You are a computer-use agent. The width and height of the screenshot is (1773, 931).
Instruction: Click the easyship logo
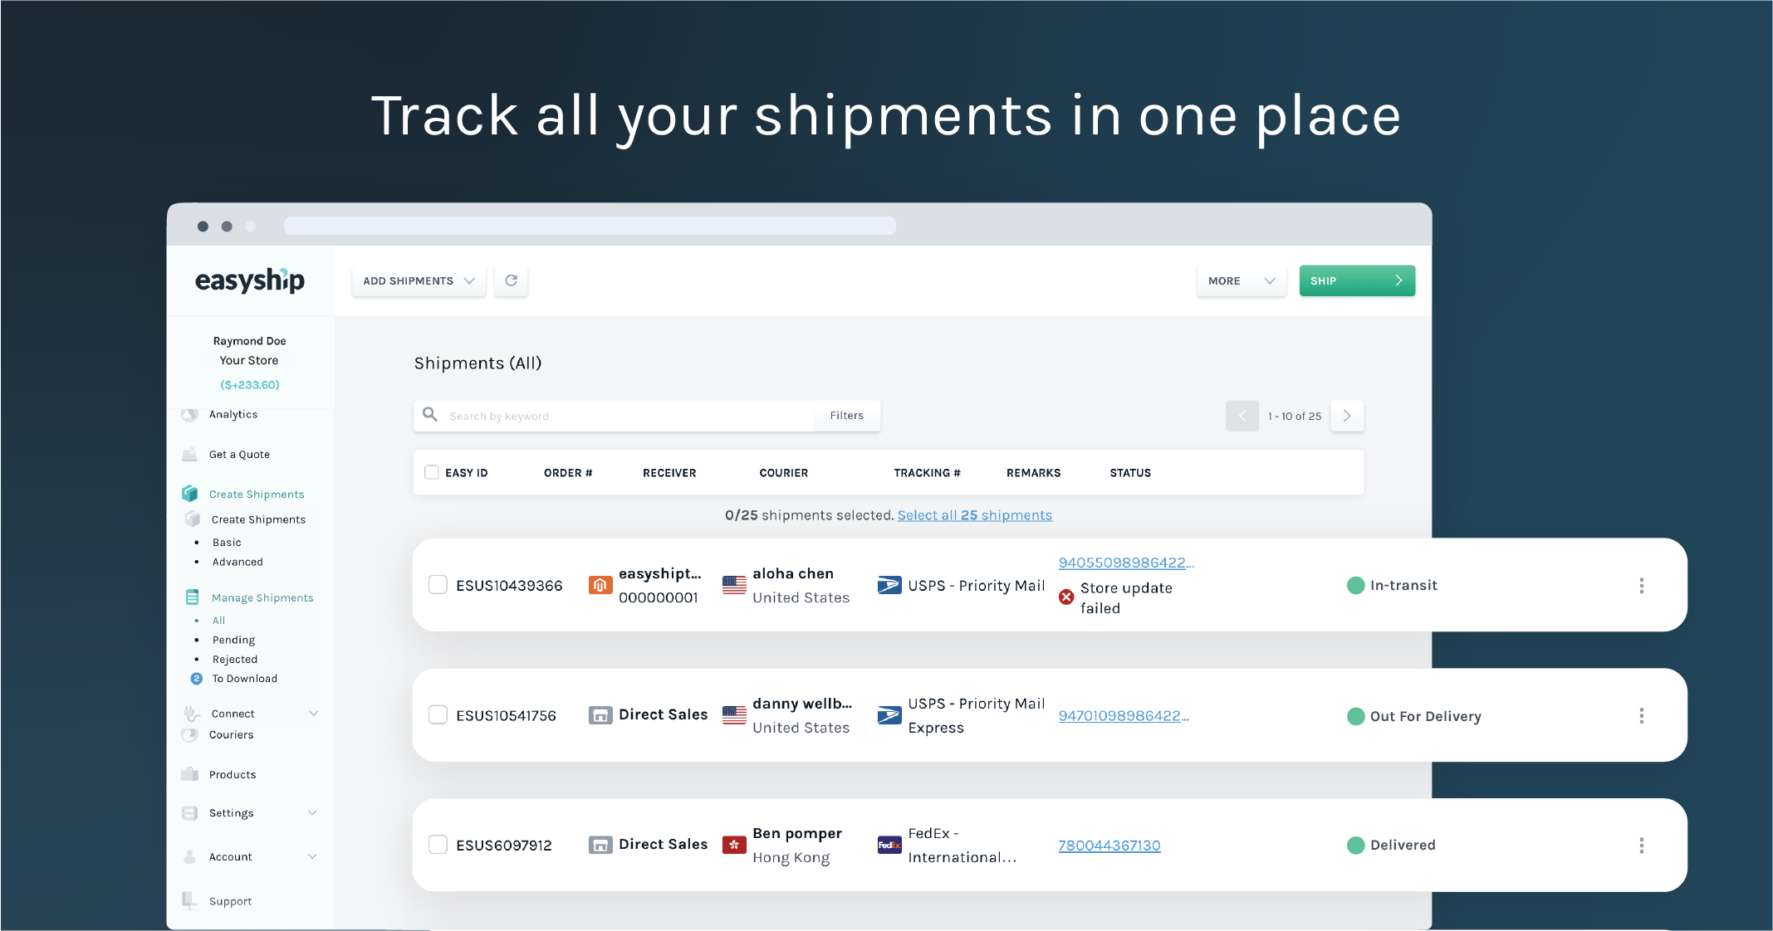pos(250,280)
